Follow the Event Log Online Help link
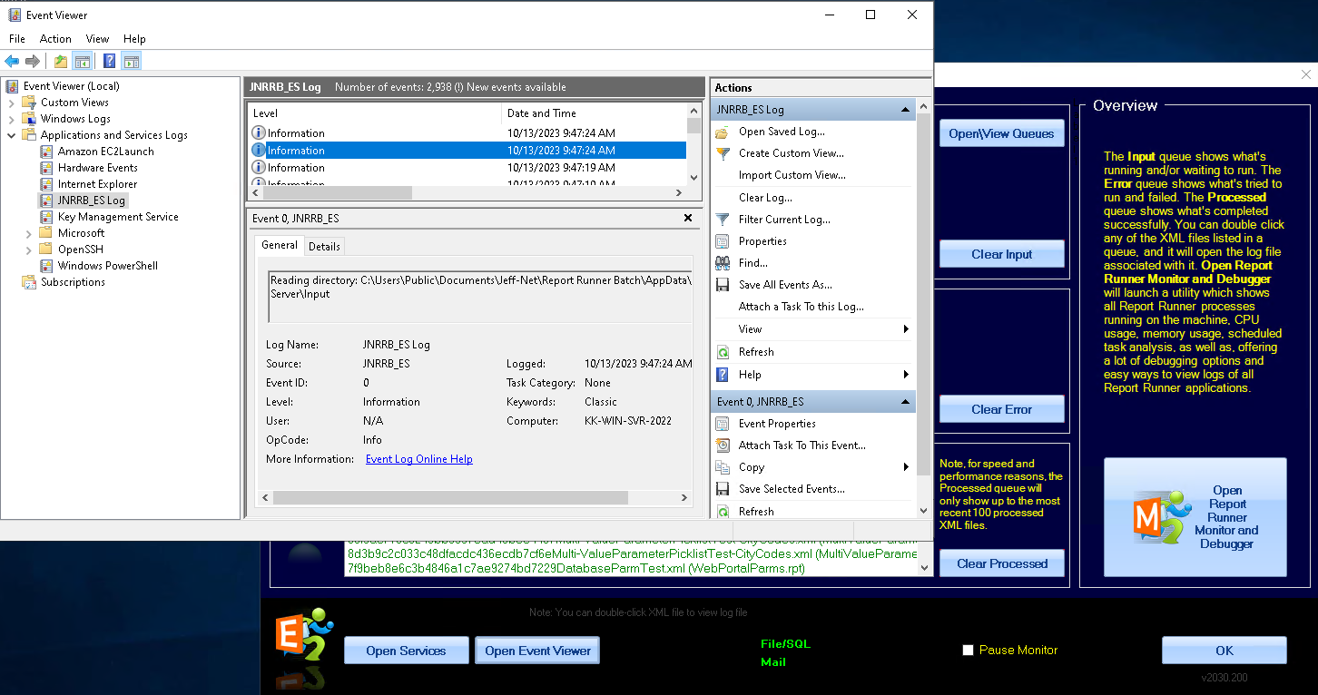This screenshot has width=1318, height=695. tap(419, 459)
